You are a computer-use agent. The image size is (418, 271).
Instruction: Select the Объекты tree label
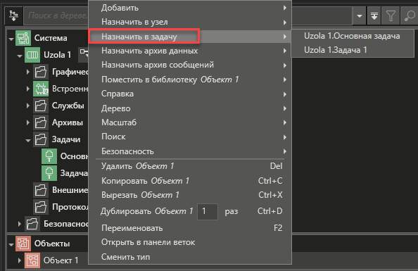coord(52,244)
